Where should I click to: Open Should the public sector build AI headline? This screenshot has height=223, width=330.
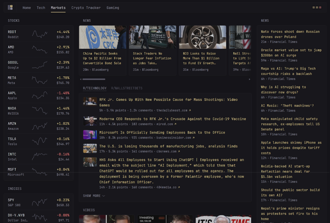click(x=290, y=193)
